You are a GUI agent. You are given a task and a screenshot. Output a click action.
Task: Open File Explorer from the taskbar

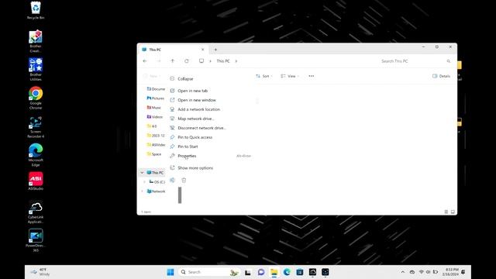(274, 272)
